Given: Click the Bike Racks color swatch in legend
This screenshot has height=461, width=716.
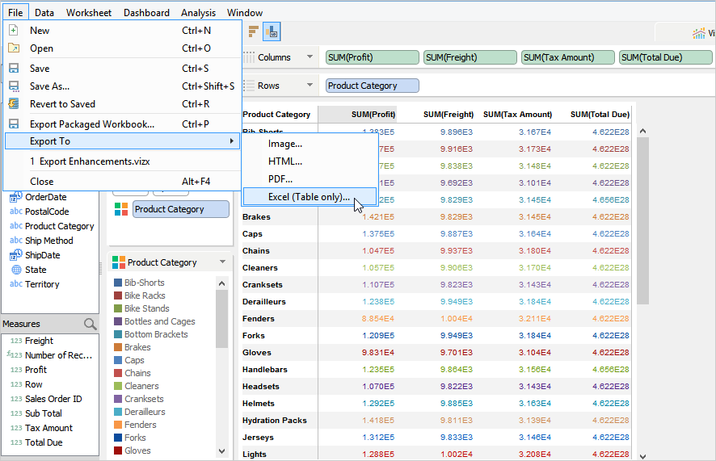Looking at the screenshot, I should point(118,295).
